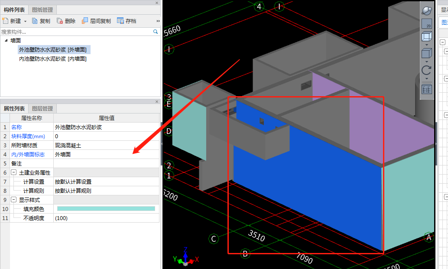
Task: Switch to the 构件列表 tab
Action: [x=14, y=10]
